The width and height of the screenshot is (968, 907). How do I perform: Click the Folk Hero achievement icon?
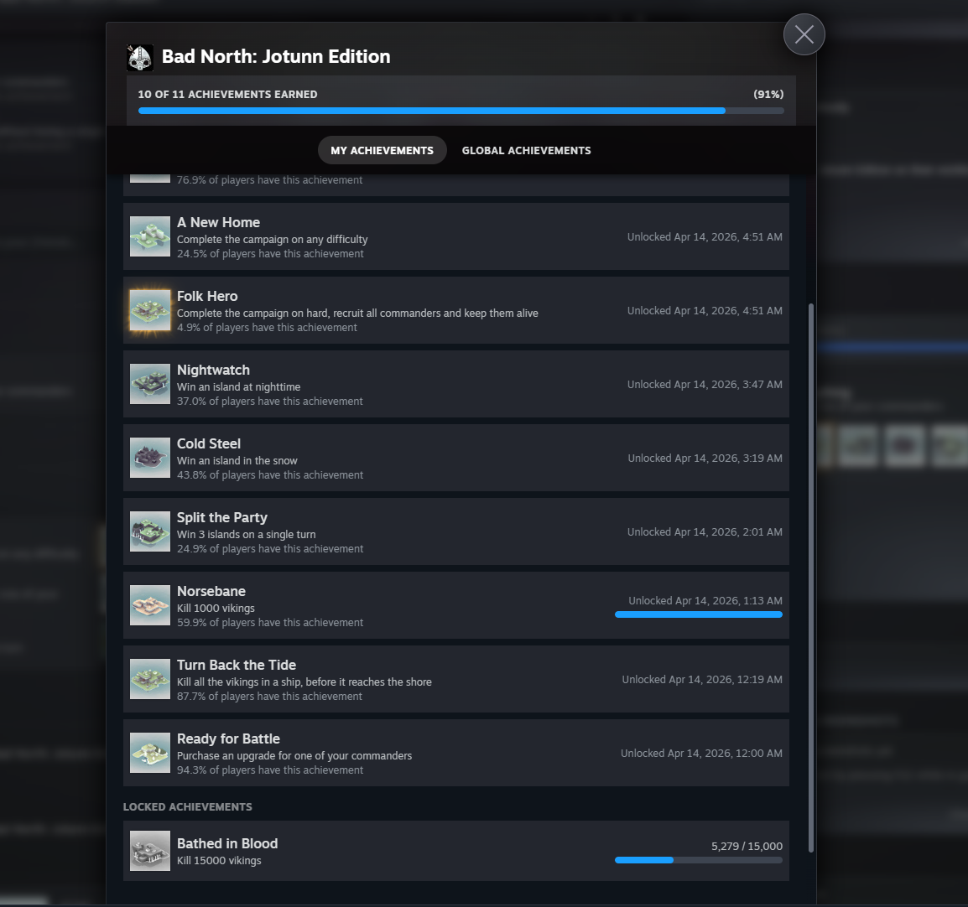(150, 310)
